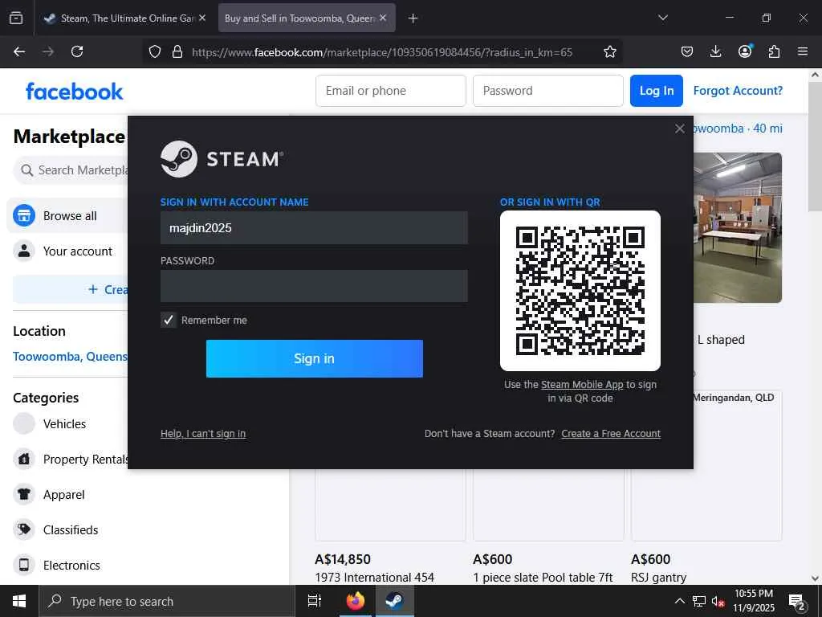Show hidden system tray icons
This screenshot has width=822, height=617.
[x=679, y=601]
